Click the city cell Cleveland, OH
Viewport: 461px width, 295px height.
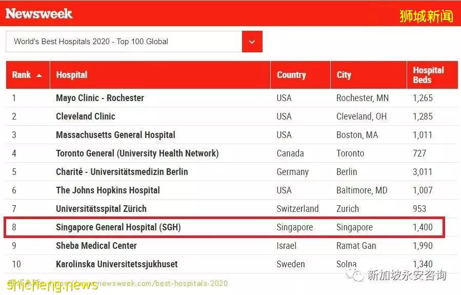[362, 116]
